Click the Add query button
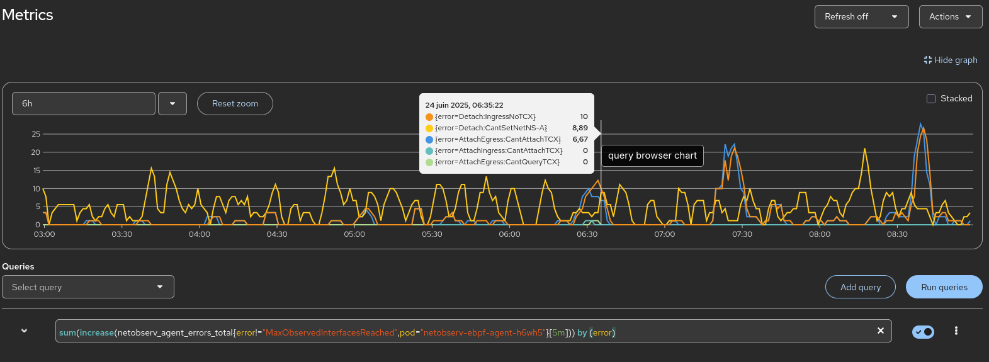989x362 pixels. pyautogui.click(x=860, y=287)
